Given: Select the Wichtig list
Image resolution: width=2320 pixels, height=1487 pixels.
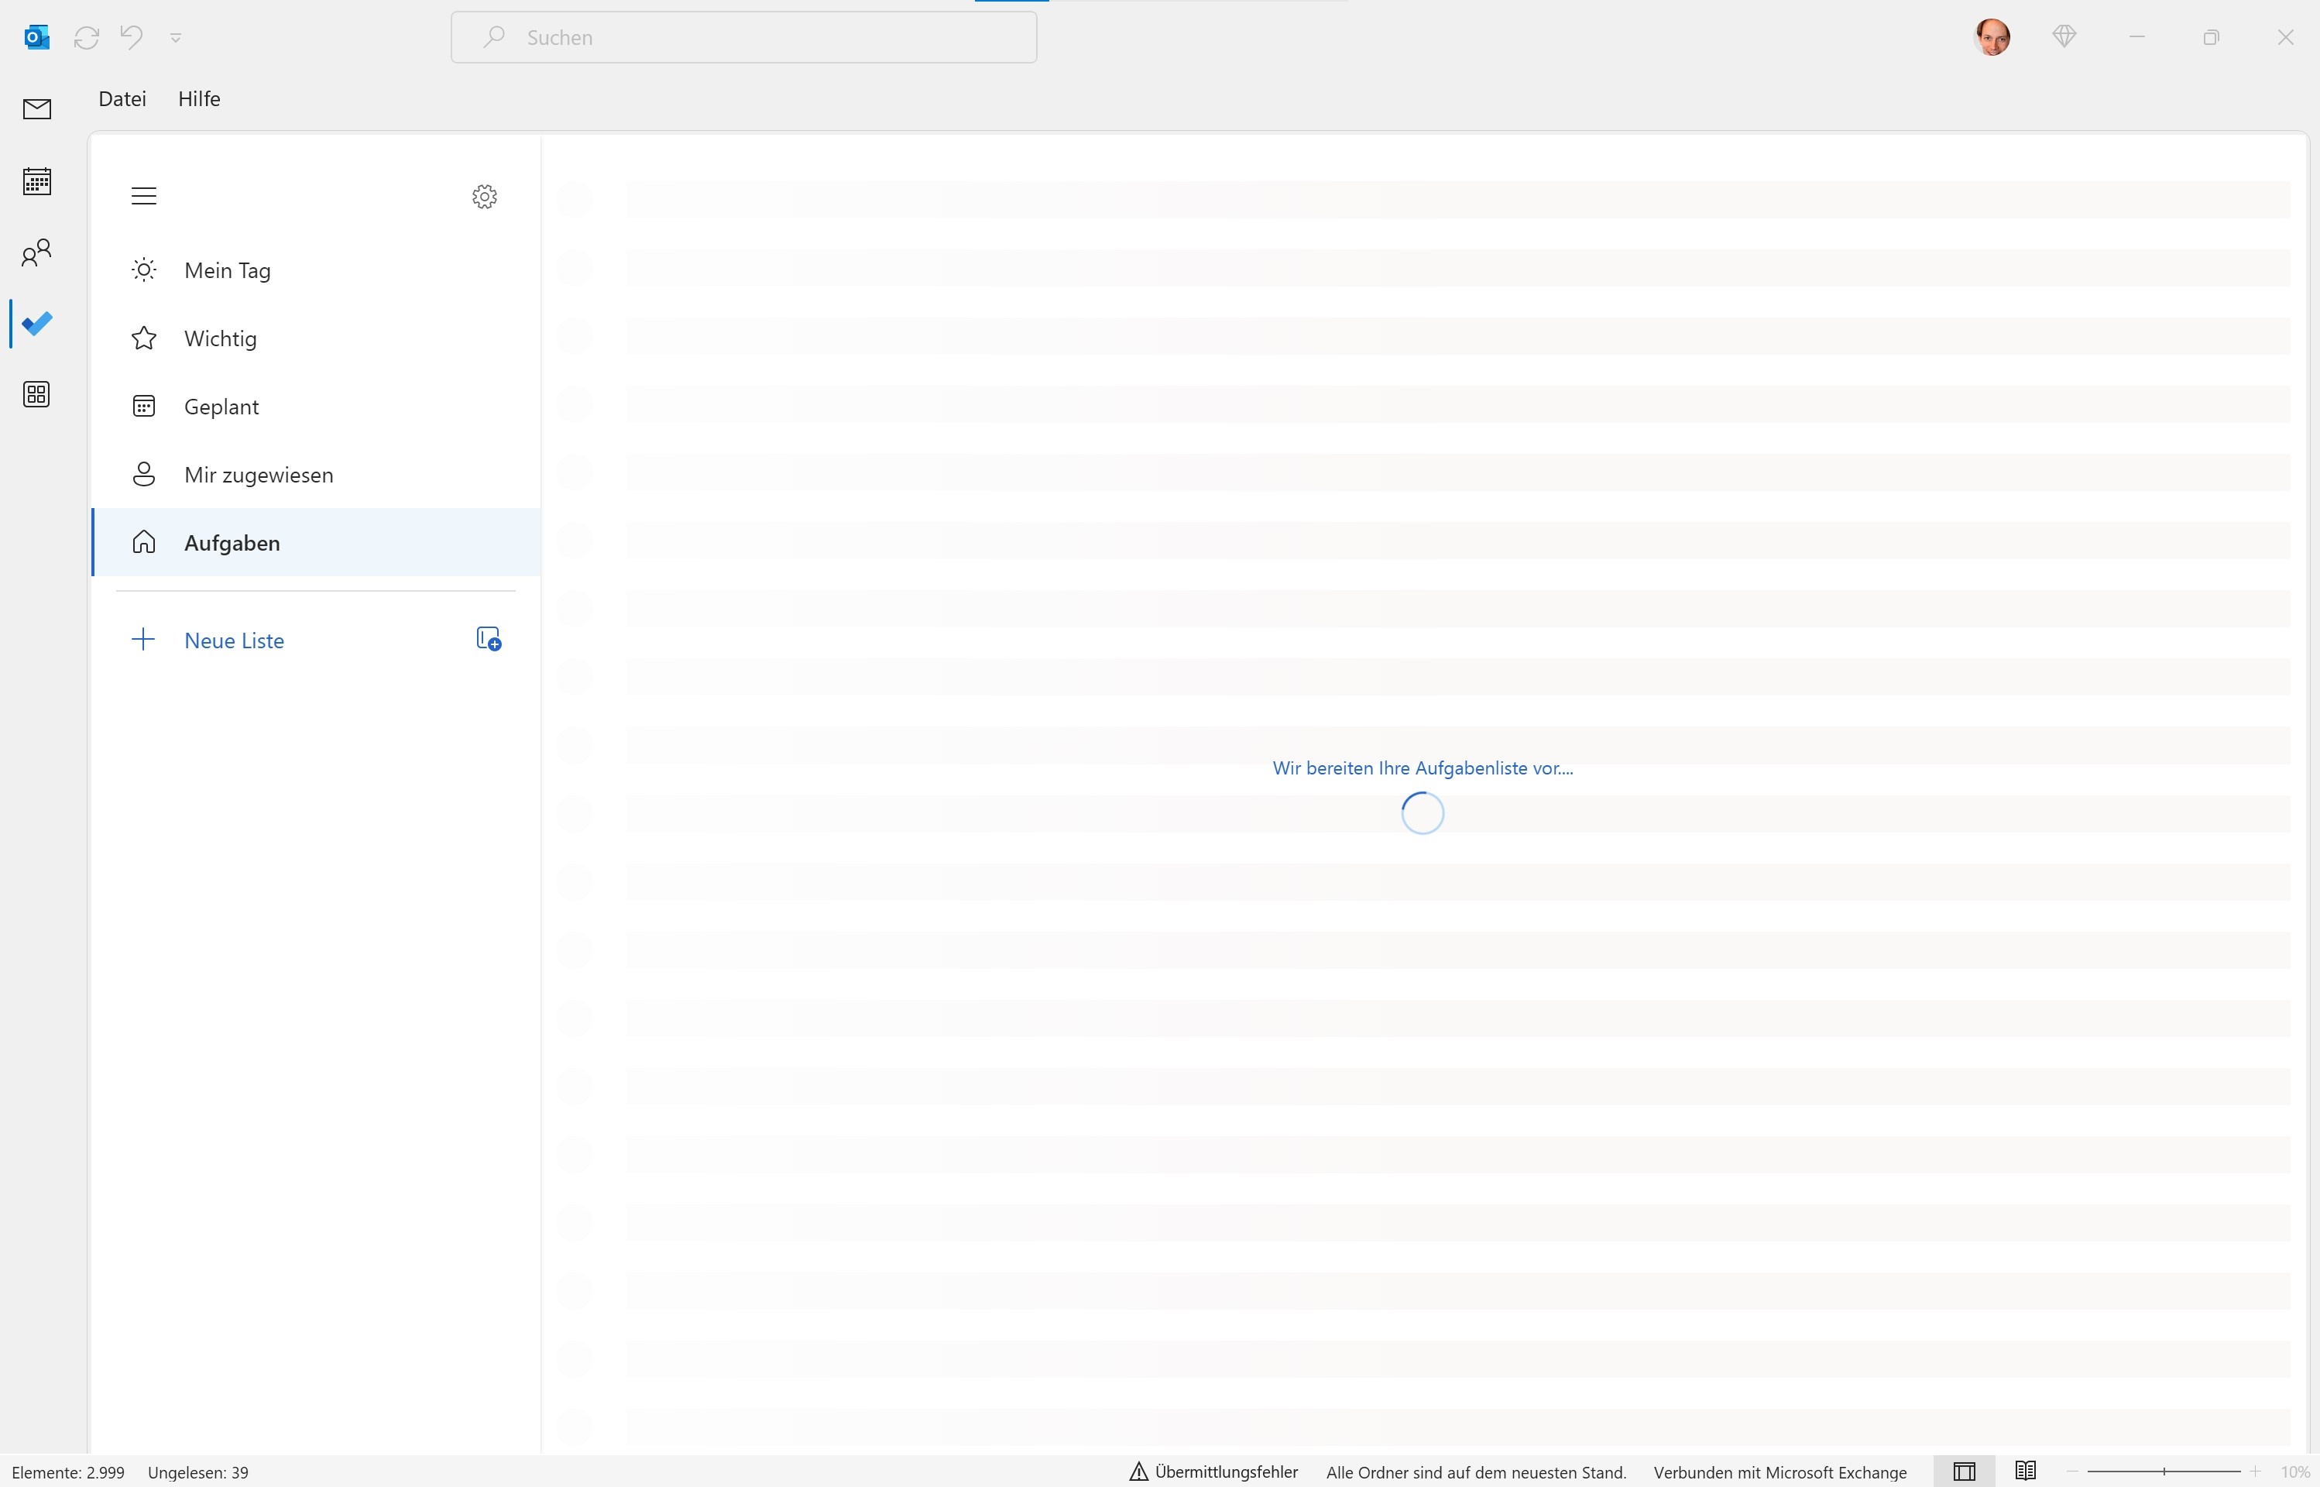Looking at the screenshot, I should tap(317, 339).
